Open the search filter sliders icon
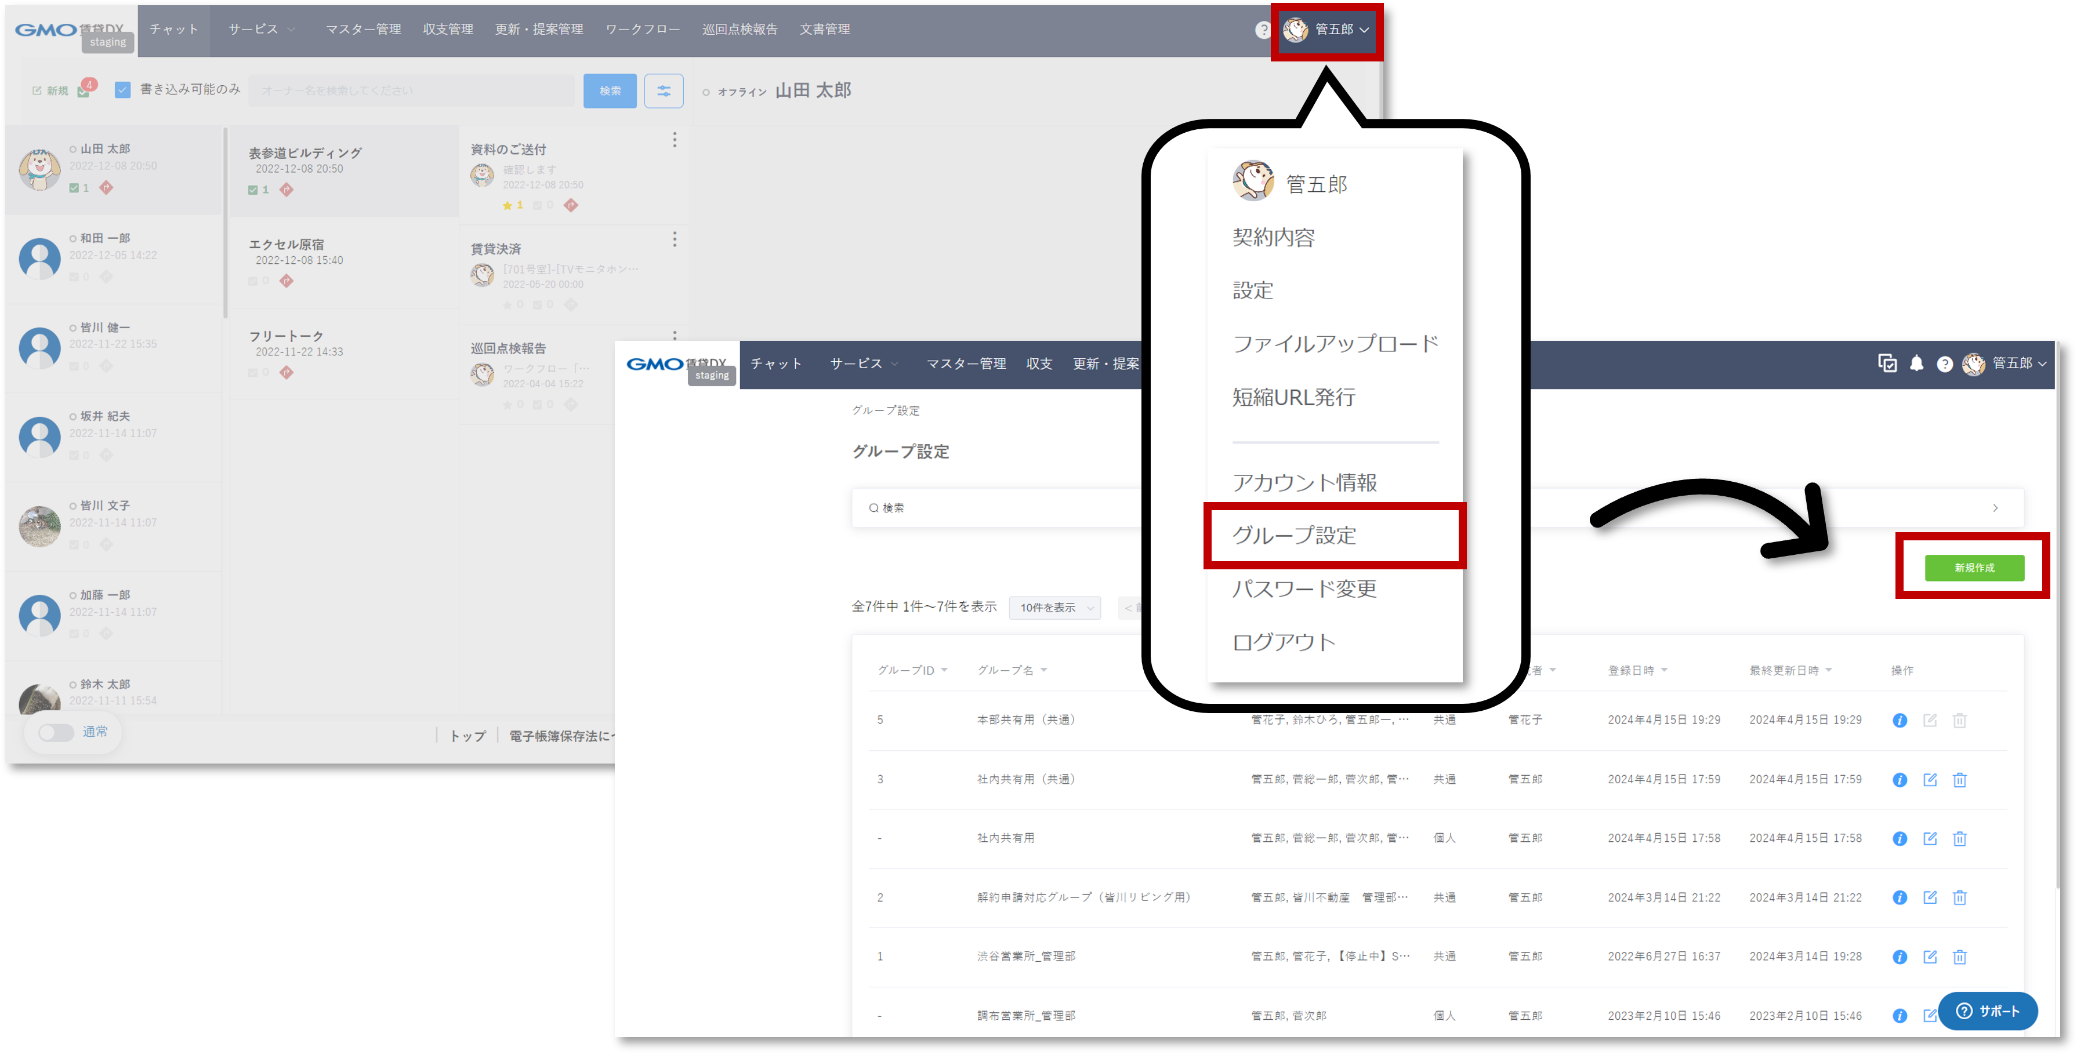 pyautogui.click(x=664, y=90)
